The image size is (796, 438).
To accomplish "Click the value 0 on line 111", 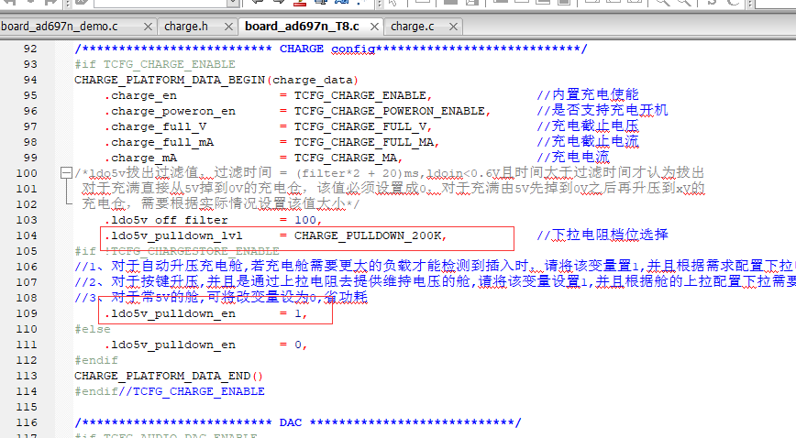I will click(x=298, y=345).
